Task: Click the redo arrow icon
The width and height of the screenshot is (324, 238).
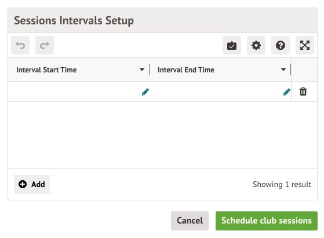Action: coord(45,45)
